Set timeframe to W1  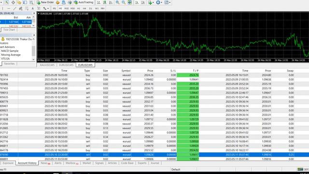97,9
